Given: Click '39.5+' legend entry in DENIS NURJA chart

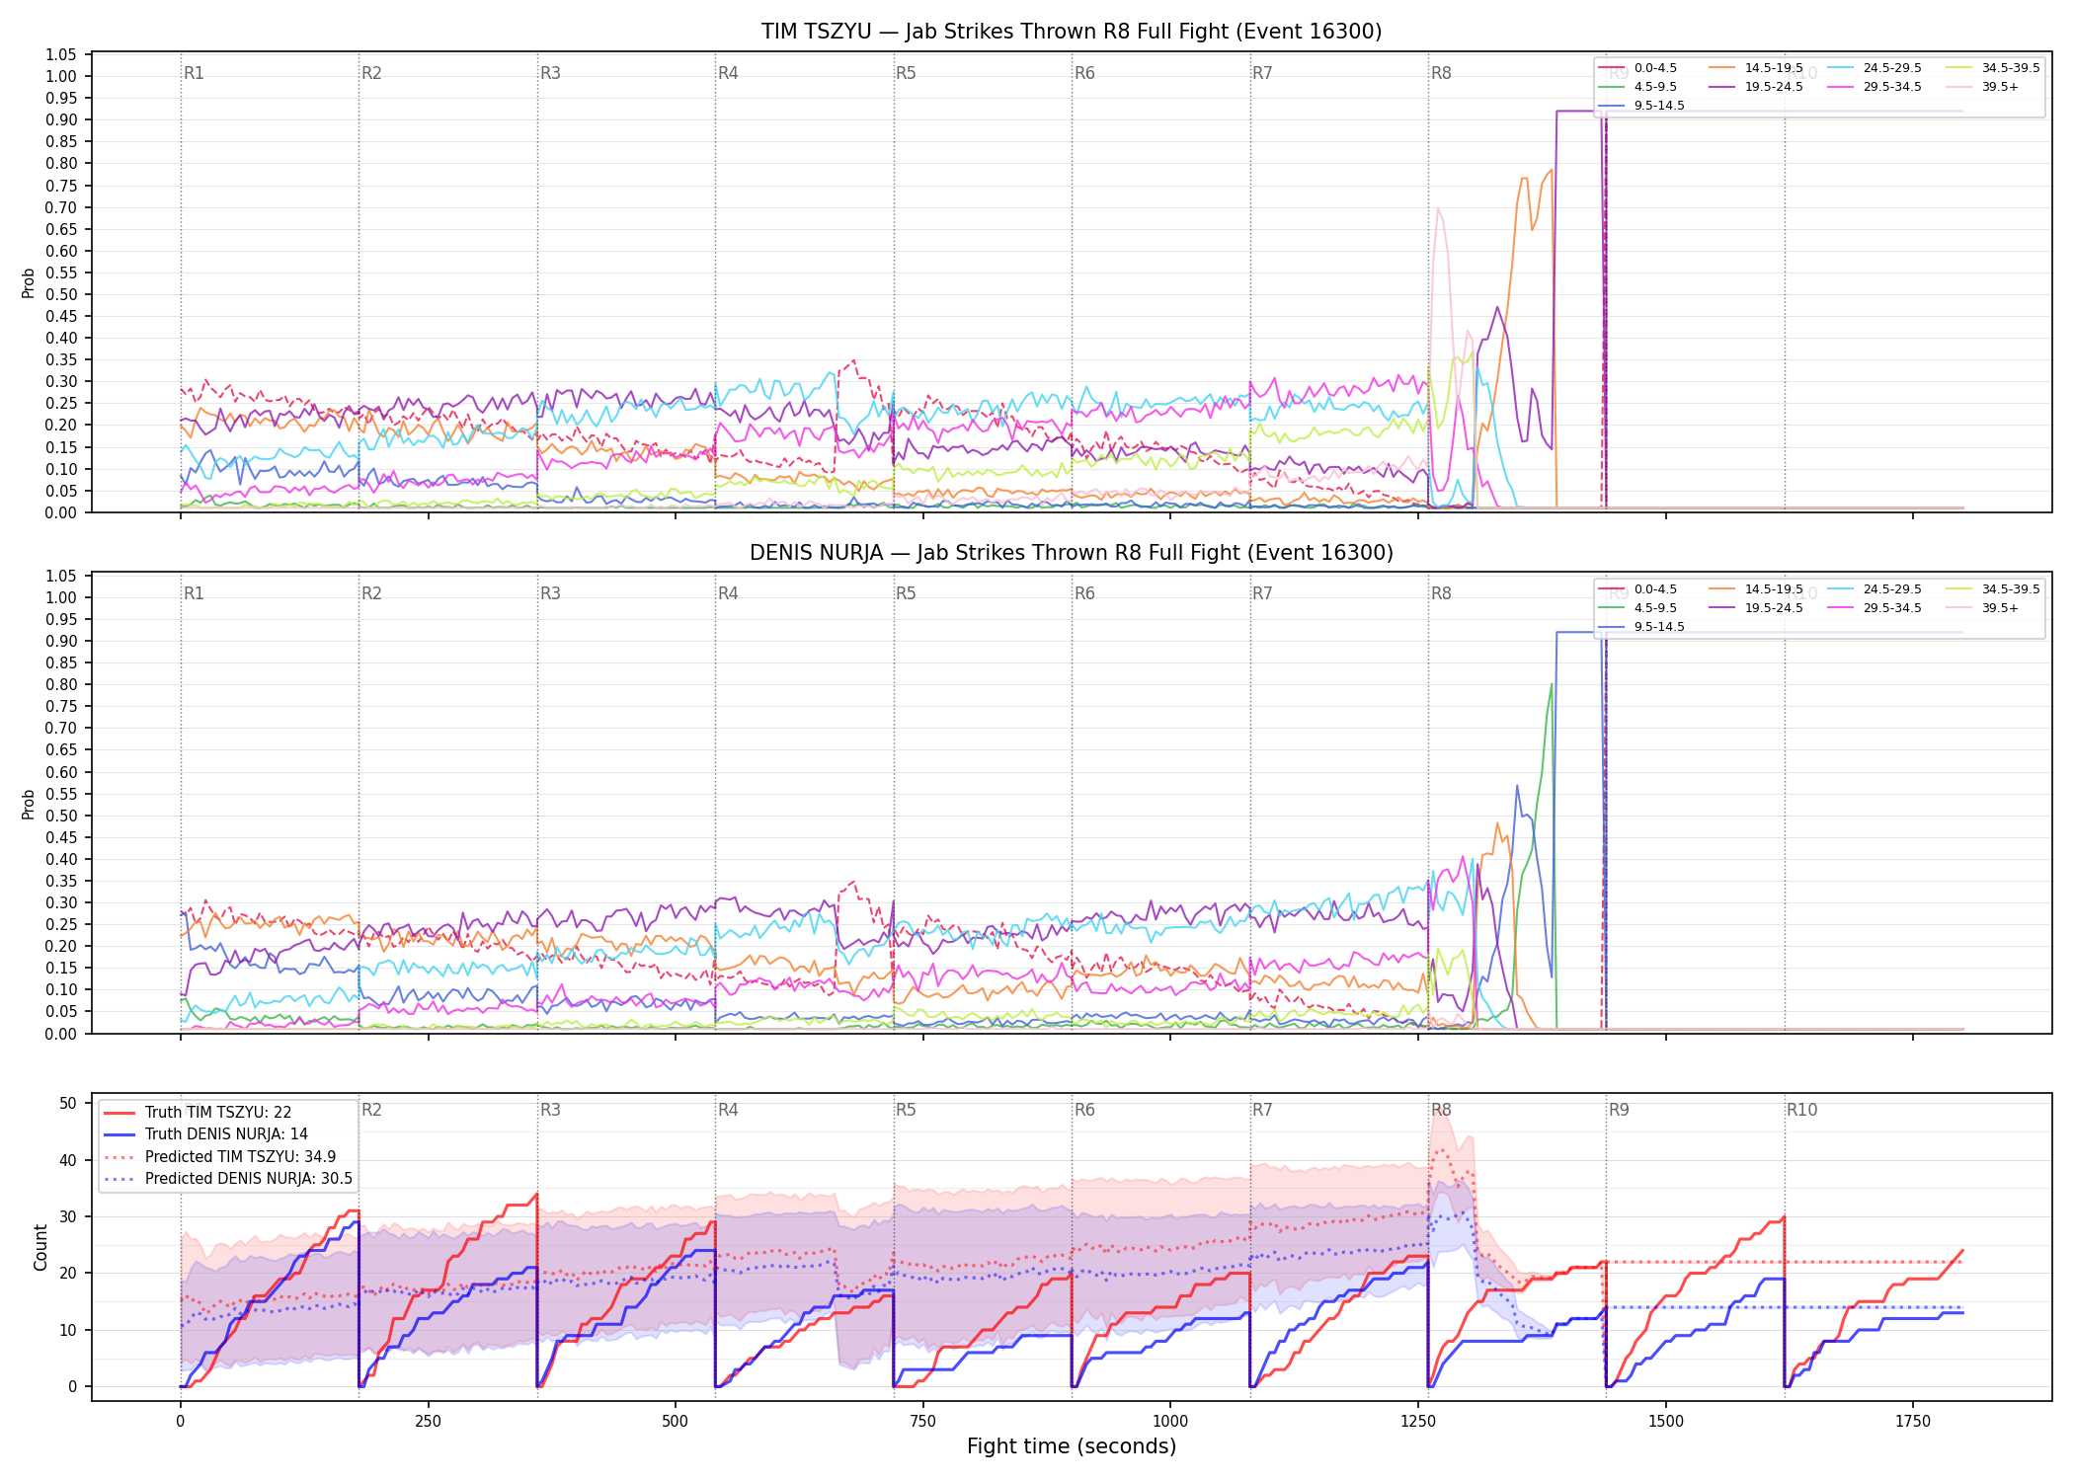Looking at the screenshot, I should pyautogui.click(x=1982, y=608).
